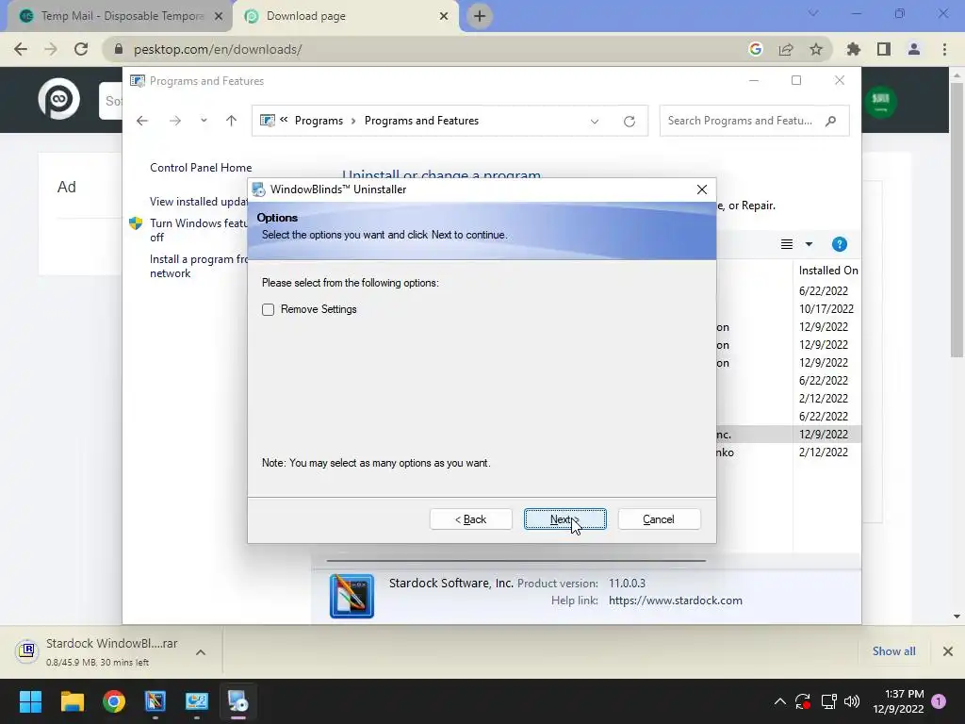Screen dimensions: 965x724
Task: Open Chrome extensions puzzle icon
Action: 854,49
